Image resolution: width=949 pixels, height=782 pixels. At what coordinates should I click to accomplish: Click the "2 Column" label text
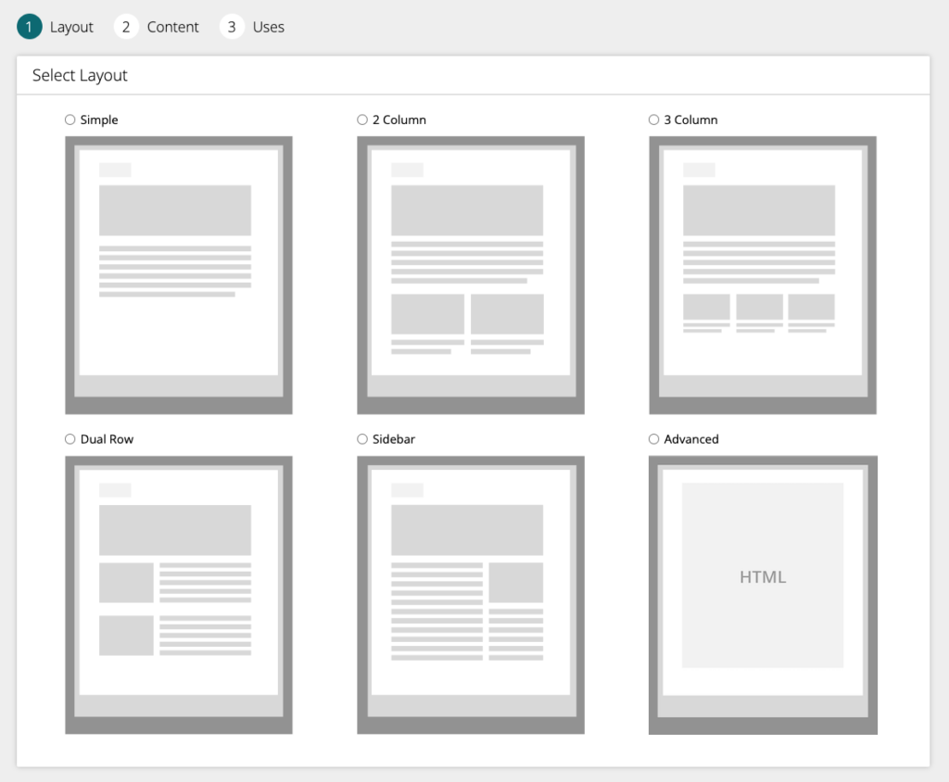399,120
